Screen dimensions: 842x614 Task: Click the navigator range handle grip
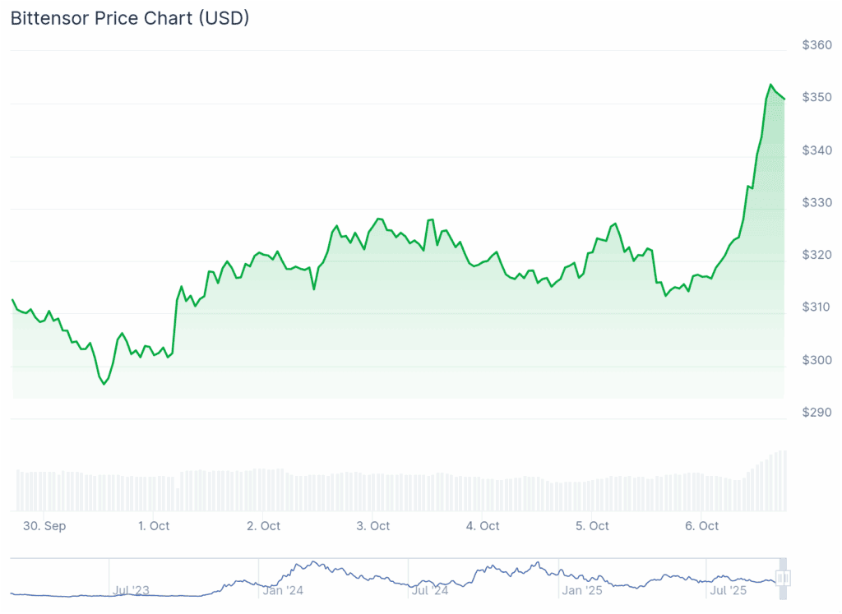[783, 578]
